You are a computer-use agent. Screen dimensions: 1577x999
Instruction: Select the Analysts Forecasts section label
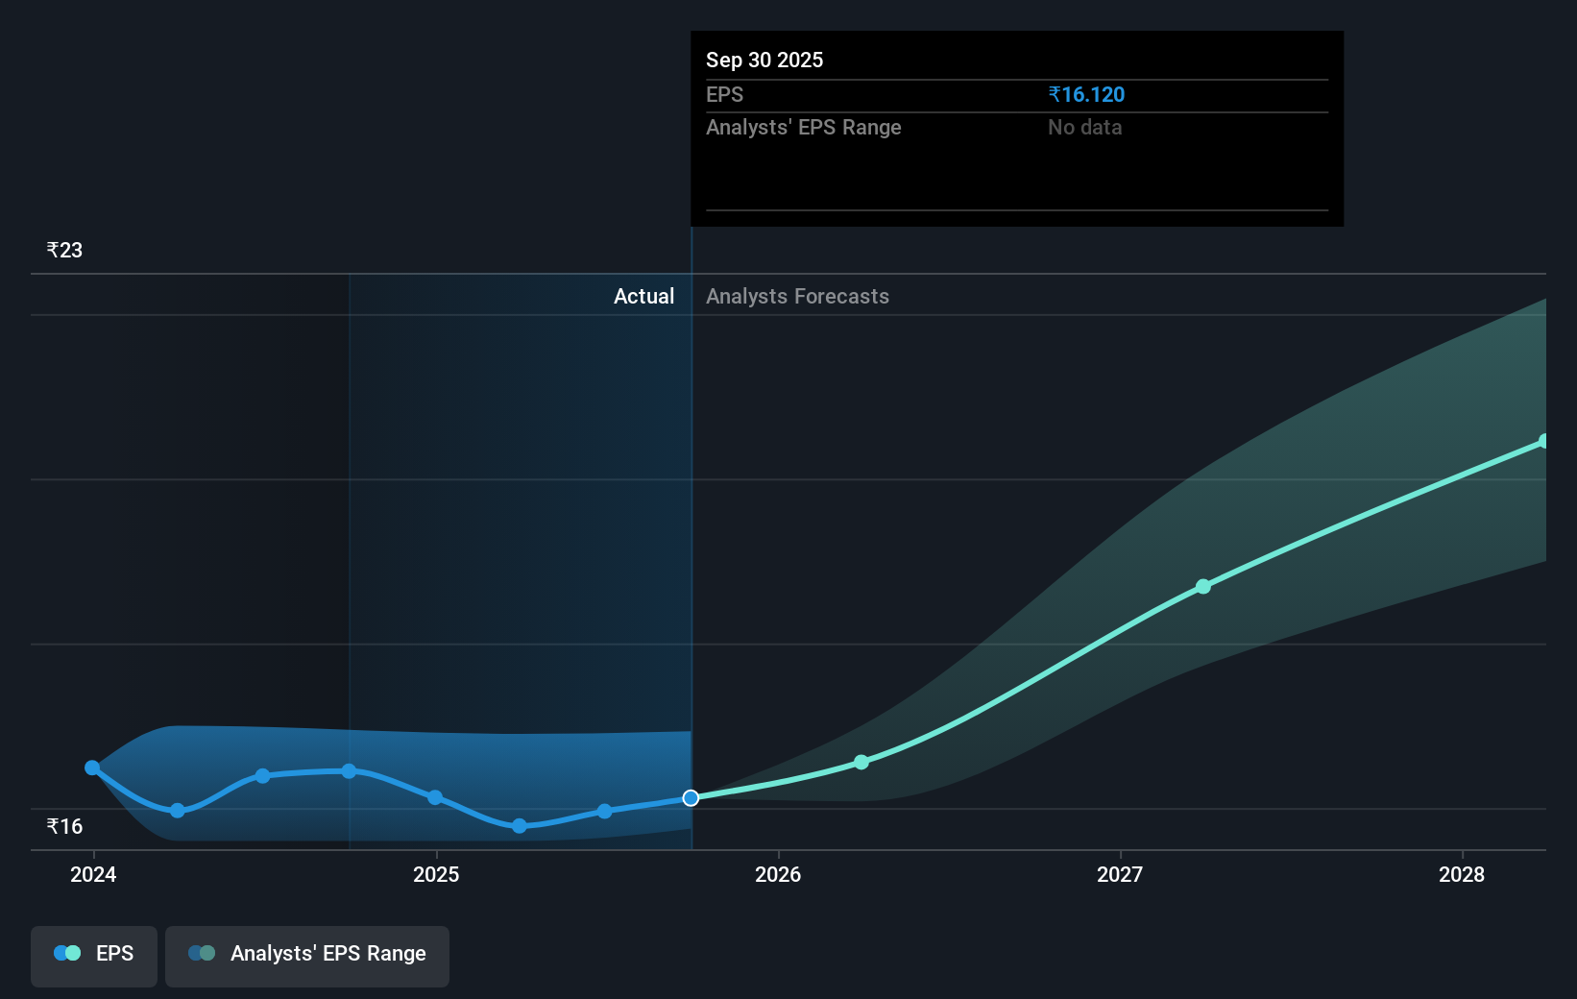coord(796,296)
